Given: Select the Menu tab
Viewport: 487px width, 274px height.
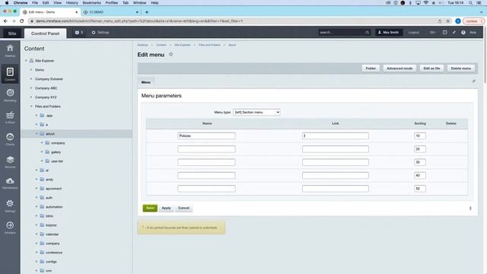Looking at the screenshot, I should 146,82.
